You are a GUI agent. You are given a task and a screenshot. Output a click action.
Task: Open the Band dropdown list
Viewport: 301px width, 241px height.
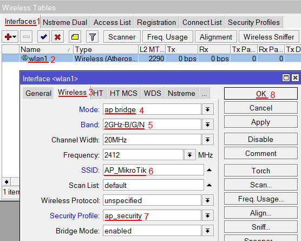207,125
